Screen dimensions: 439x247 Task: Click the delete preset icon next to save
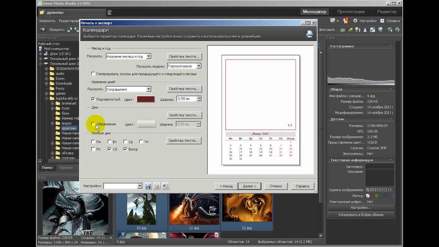click(x=157, y=186)
